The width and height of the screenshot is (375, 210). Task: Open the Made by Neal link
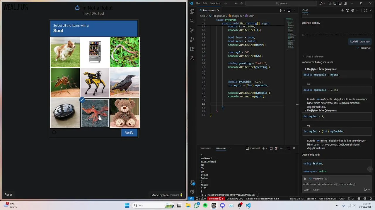[x=167, y=195]
